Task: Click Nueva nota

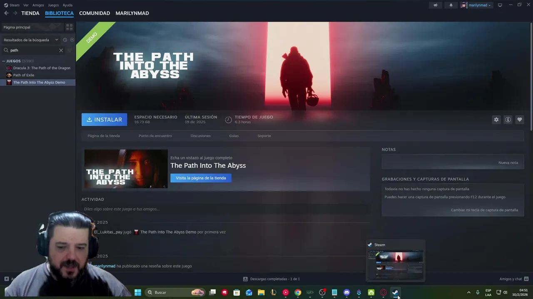Action: [x=508, y=163]
